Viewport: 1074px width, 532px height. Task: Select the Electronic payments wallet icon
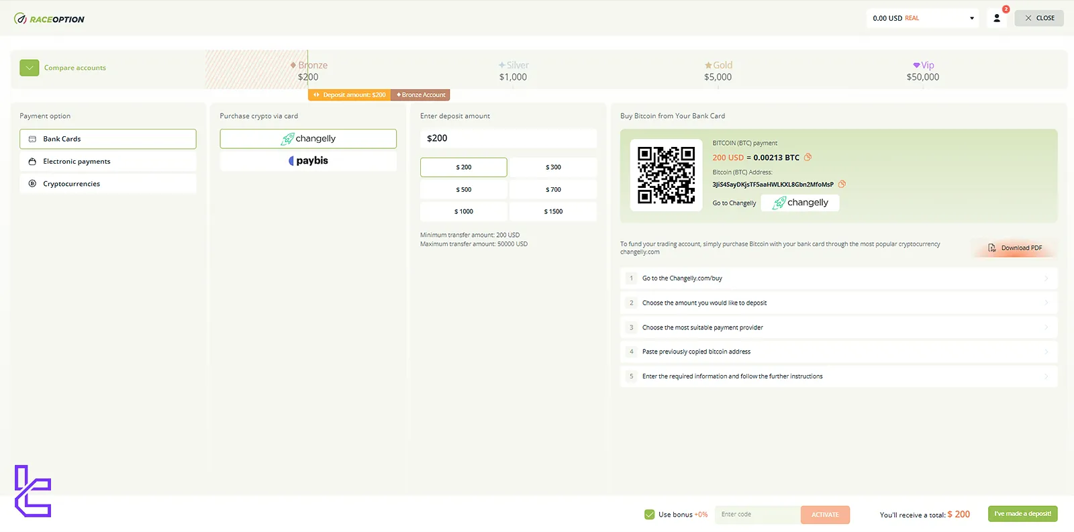pyautogui.click(x=32, y=162)
